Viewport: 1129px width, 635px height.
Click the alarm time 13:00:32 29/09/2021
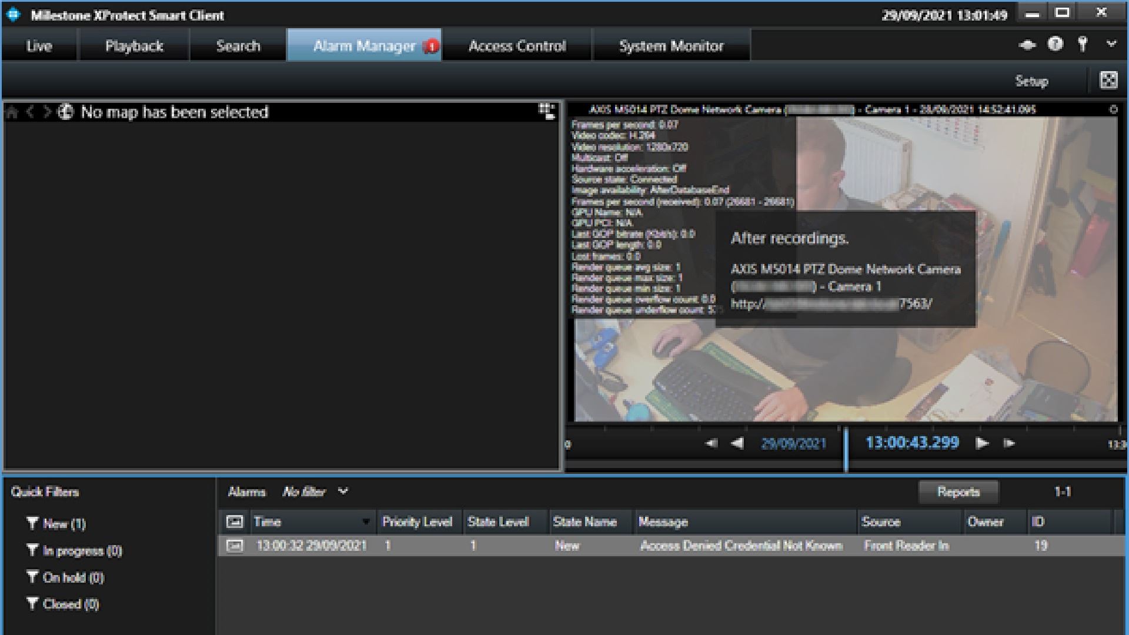pyautogui.click(x=311, y=546)
